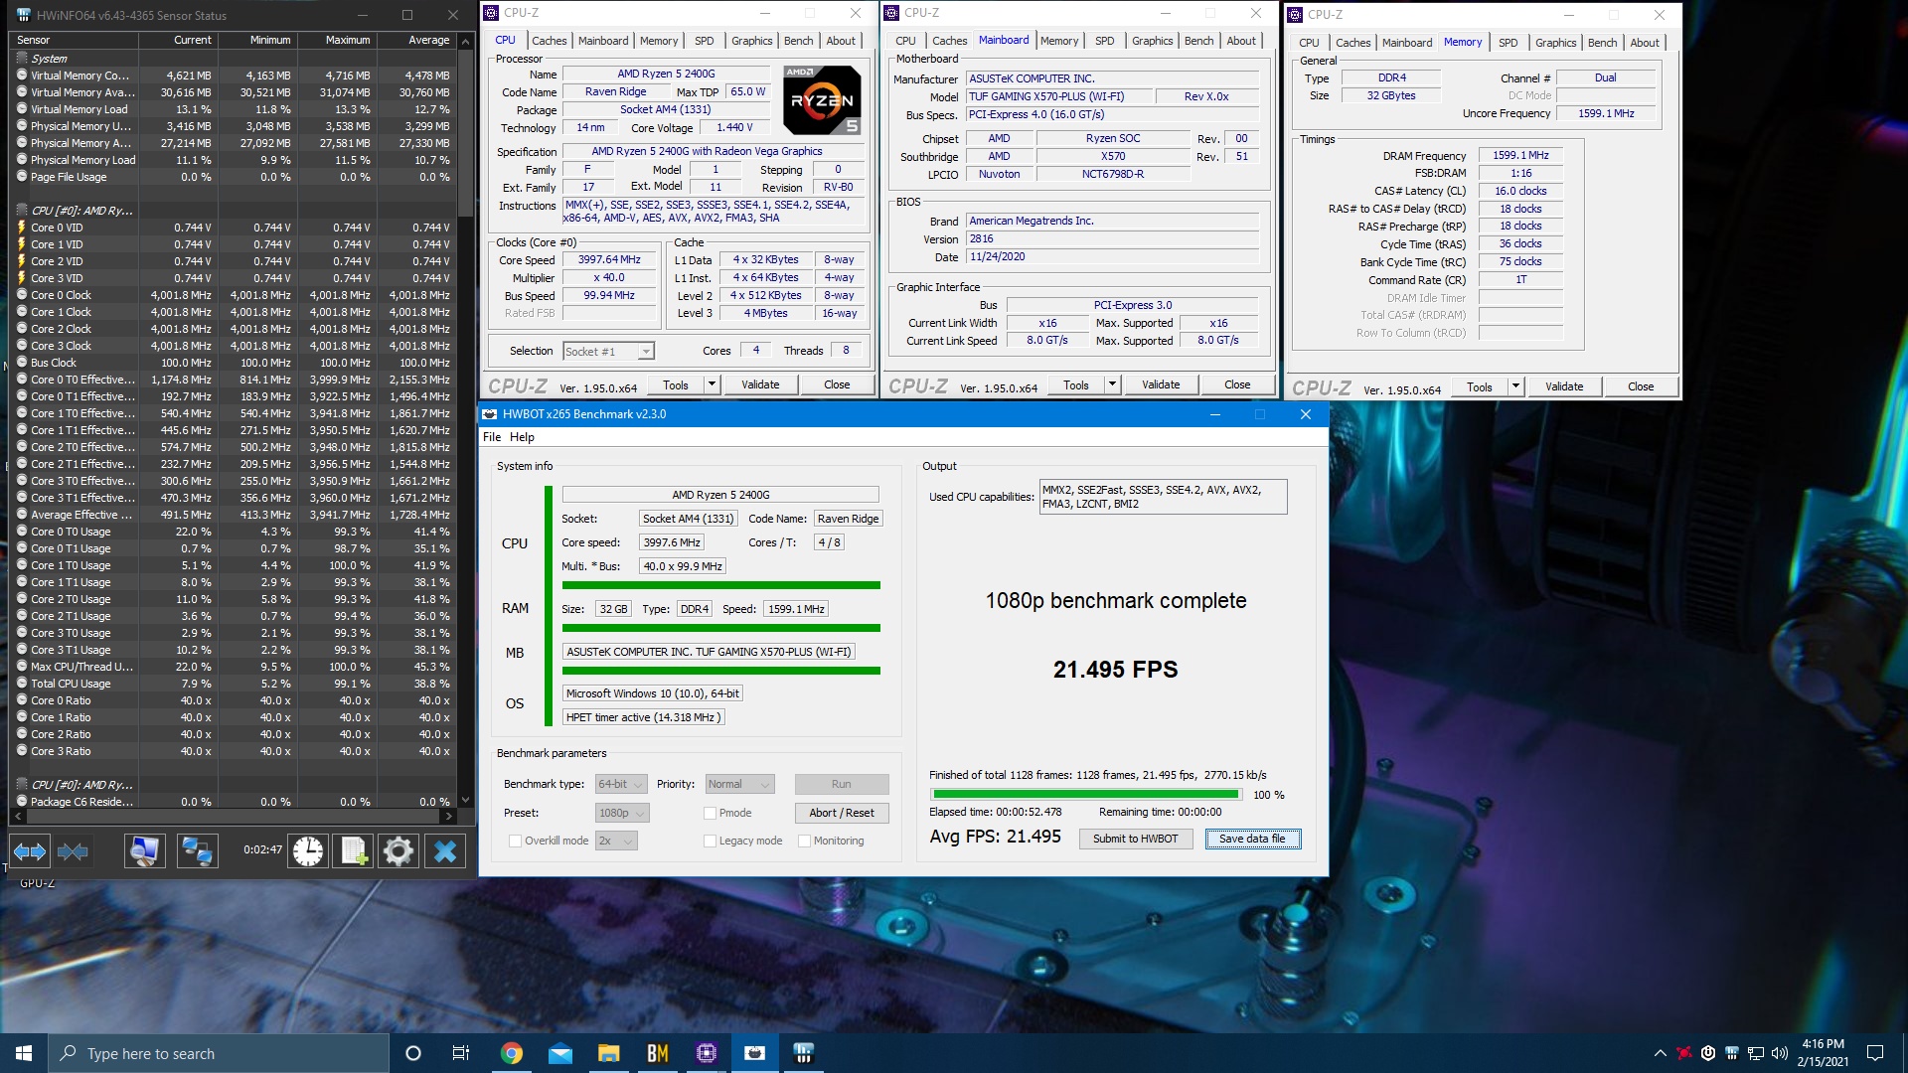Click the expand columns arrows icon in HWiNFO

pyautogui.click(x=29, y=851)
